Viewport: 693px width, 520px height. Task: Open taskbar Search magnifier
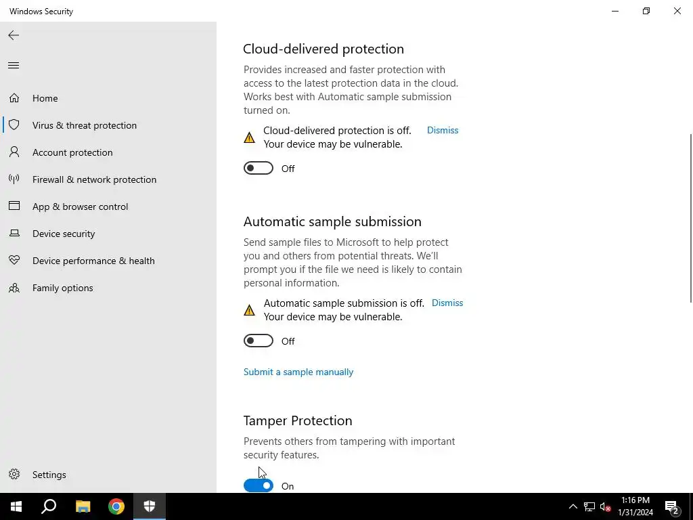tap(49, 506)
